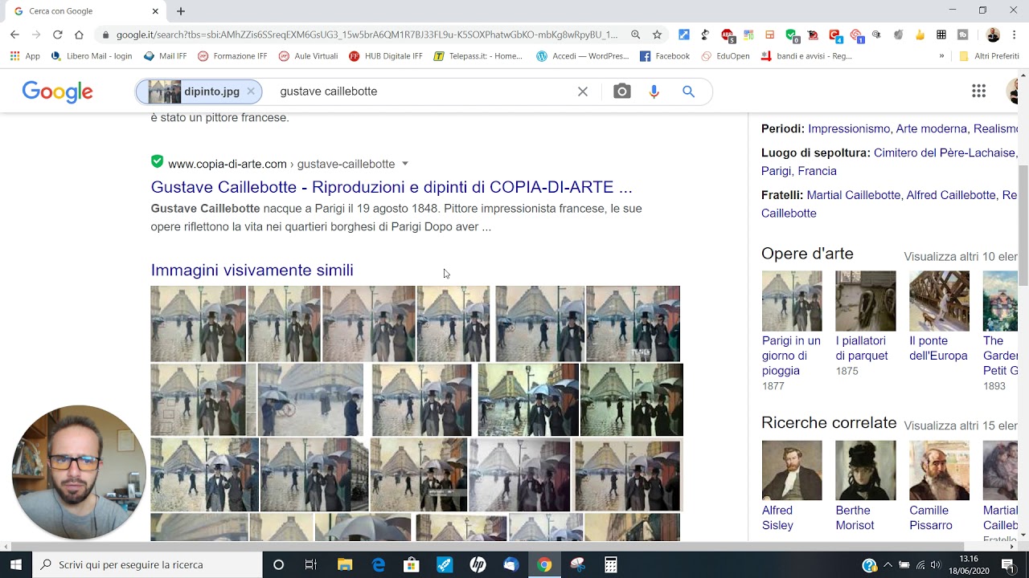The width and height of the screenshot is (1029, 578).
Task: Bookmark this page with the star
Action: coord(657,35)
